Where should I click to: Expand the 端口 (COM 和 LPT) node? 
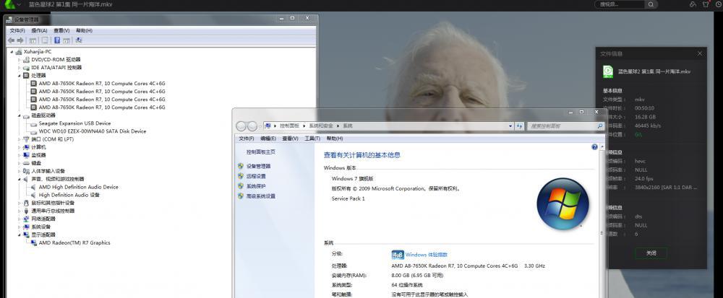20,139
